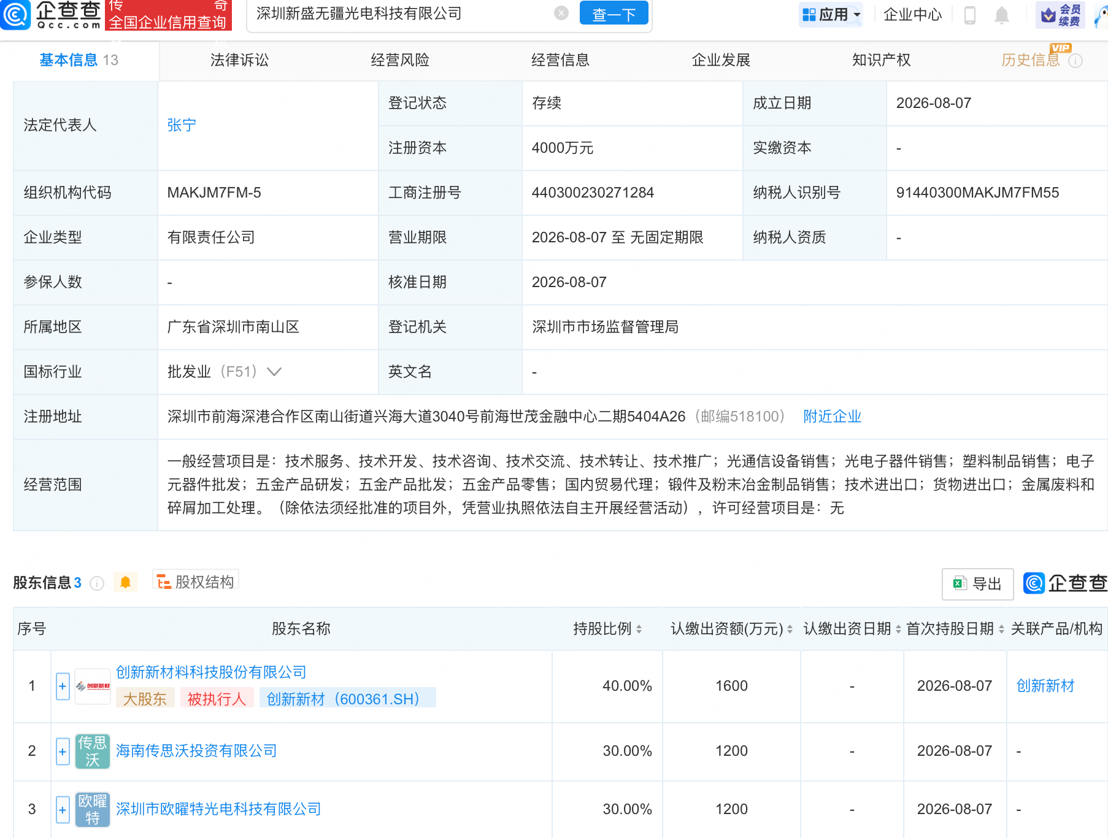This screenshot has width=1108, height=838.
Task: Select organization code MAKJM7FM-5
Action: (214, 193)
